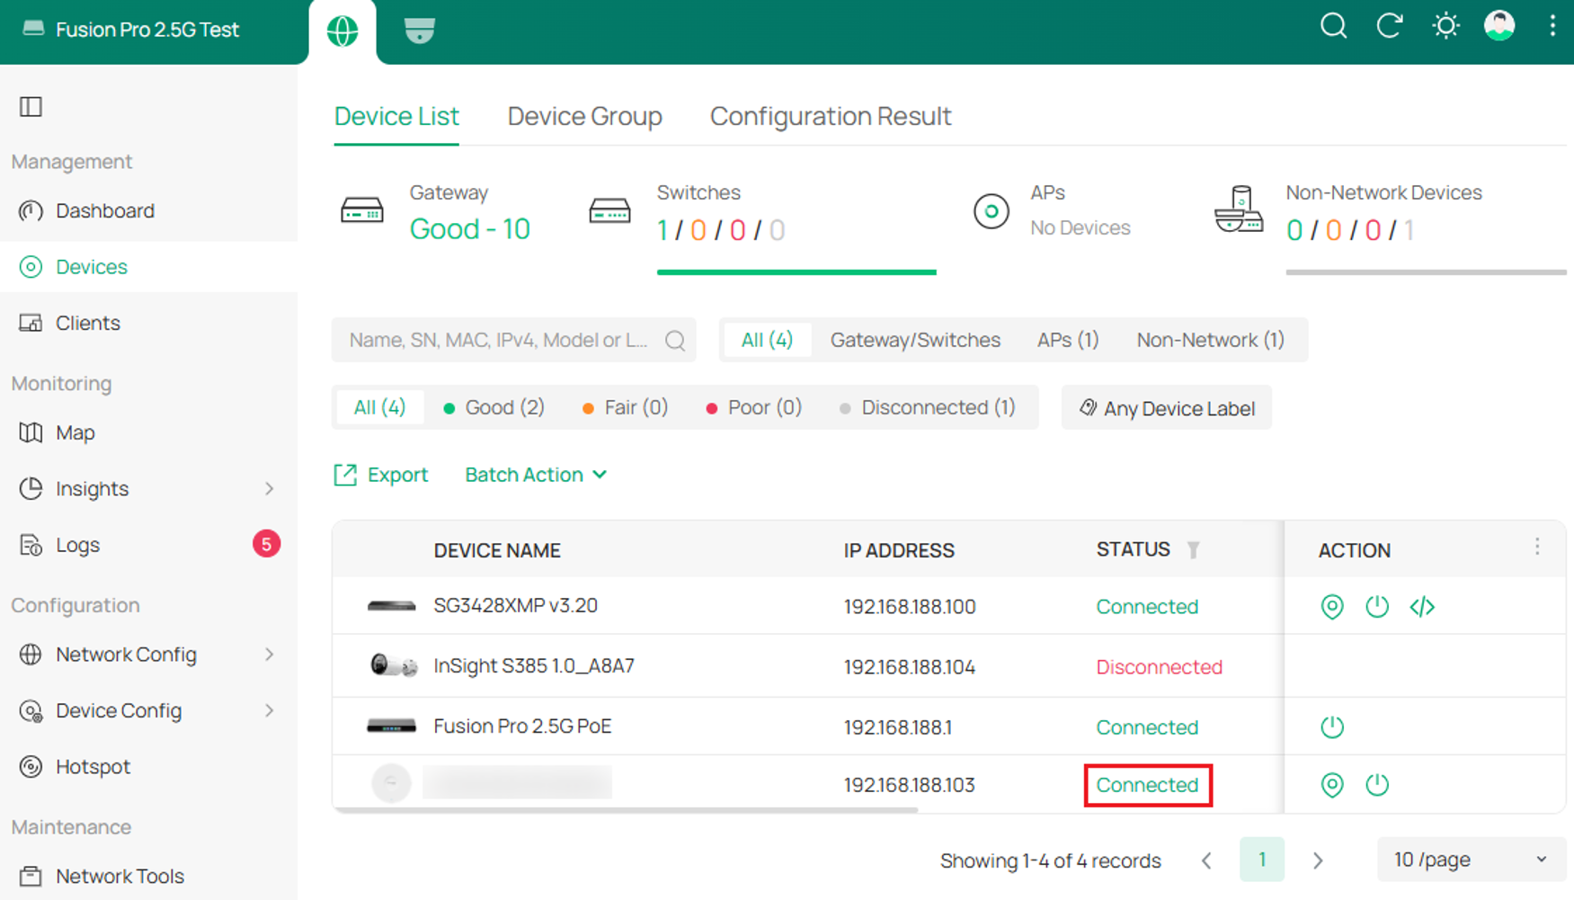This screenshot has height=900, width=1574.
Task: Open the search icon in top bar
Action: pos(1333,26)
